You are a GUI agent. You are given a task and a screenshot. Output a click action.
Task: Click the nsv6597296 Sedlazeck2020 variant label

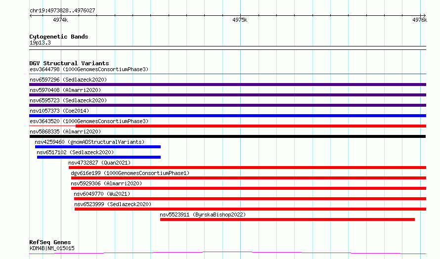pos(68,80)
